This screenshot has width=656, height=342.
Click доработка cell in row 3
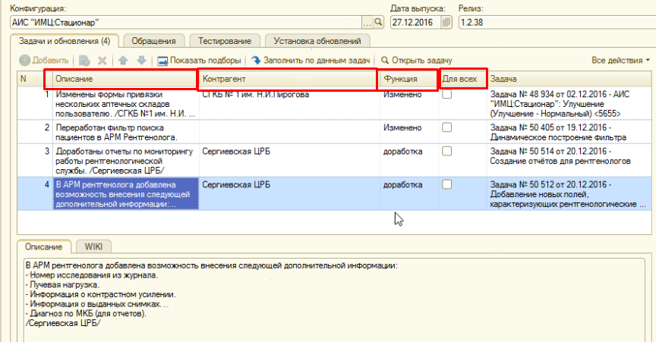pos(409,161)
